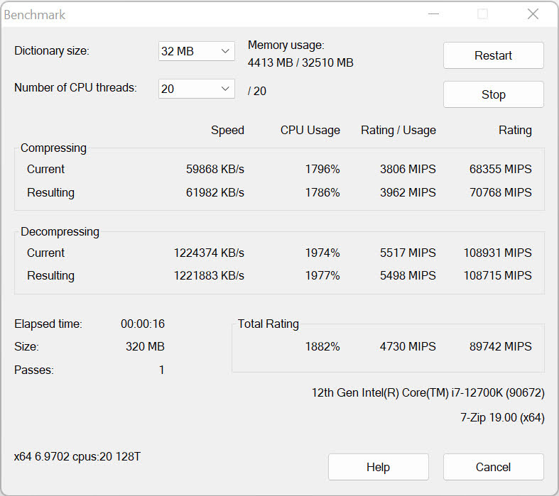Click the Intel Core i7-12700K processor text

tap(428, 392)
